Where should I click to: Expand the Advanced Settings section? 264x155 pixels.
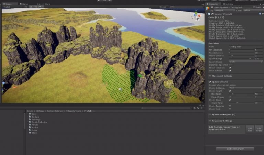(x=222, y=121)
